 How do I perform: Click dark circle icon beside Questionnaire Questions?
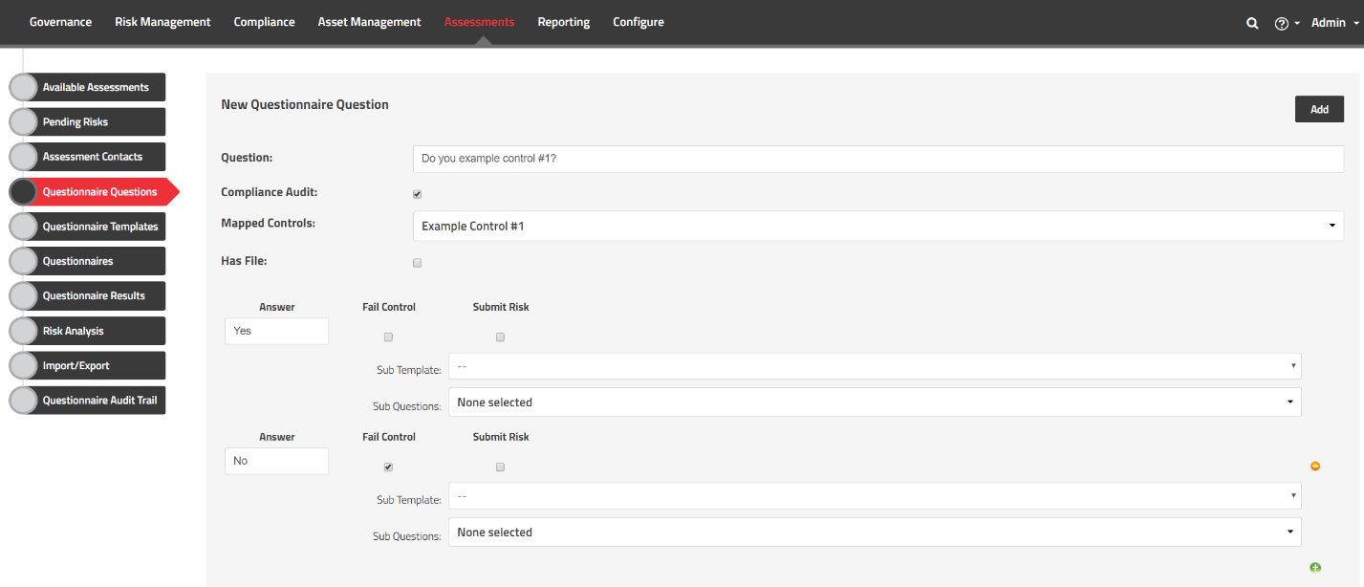[23, 191]
